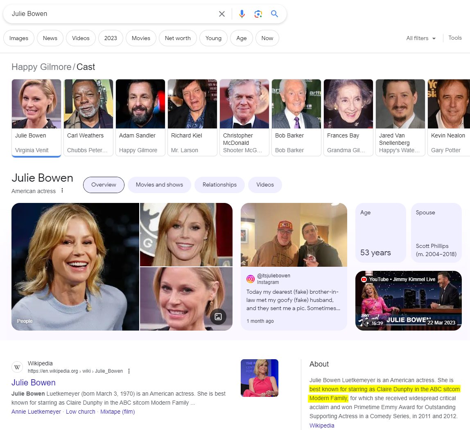This screenshot has width=470, height=430.
Task: Filter results by Images
Action: (x=18, y=38)
